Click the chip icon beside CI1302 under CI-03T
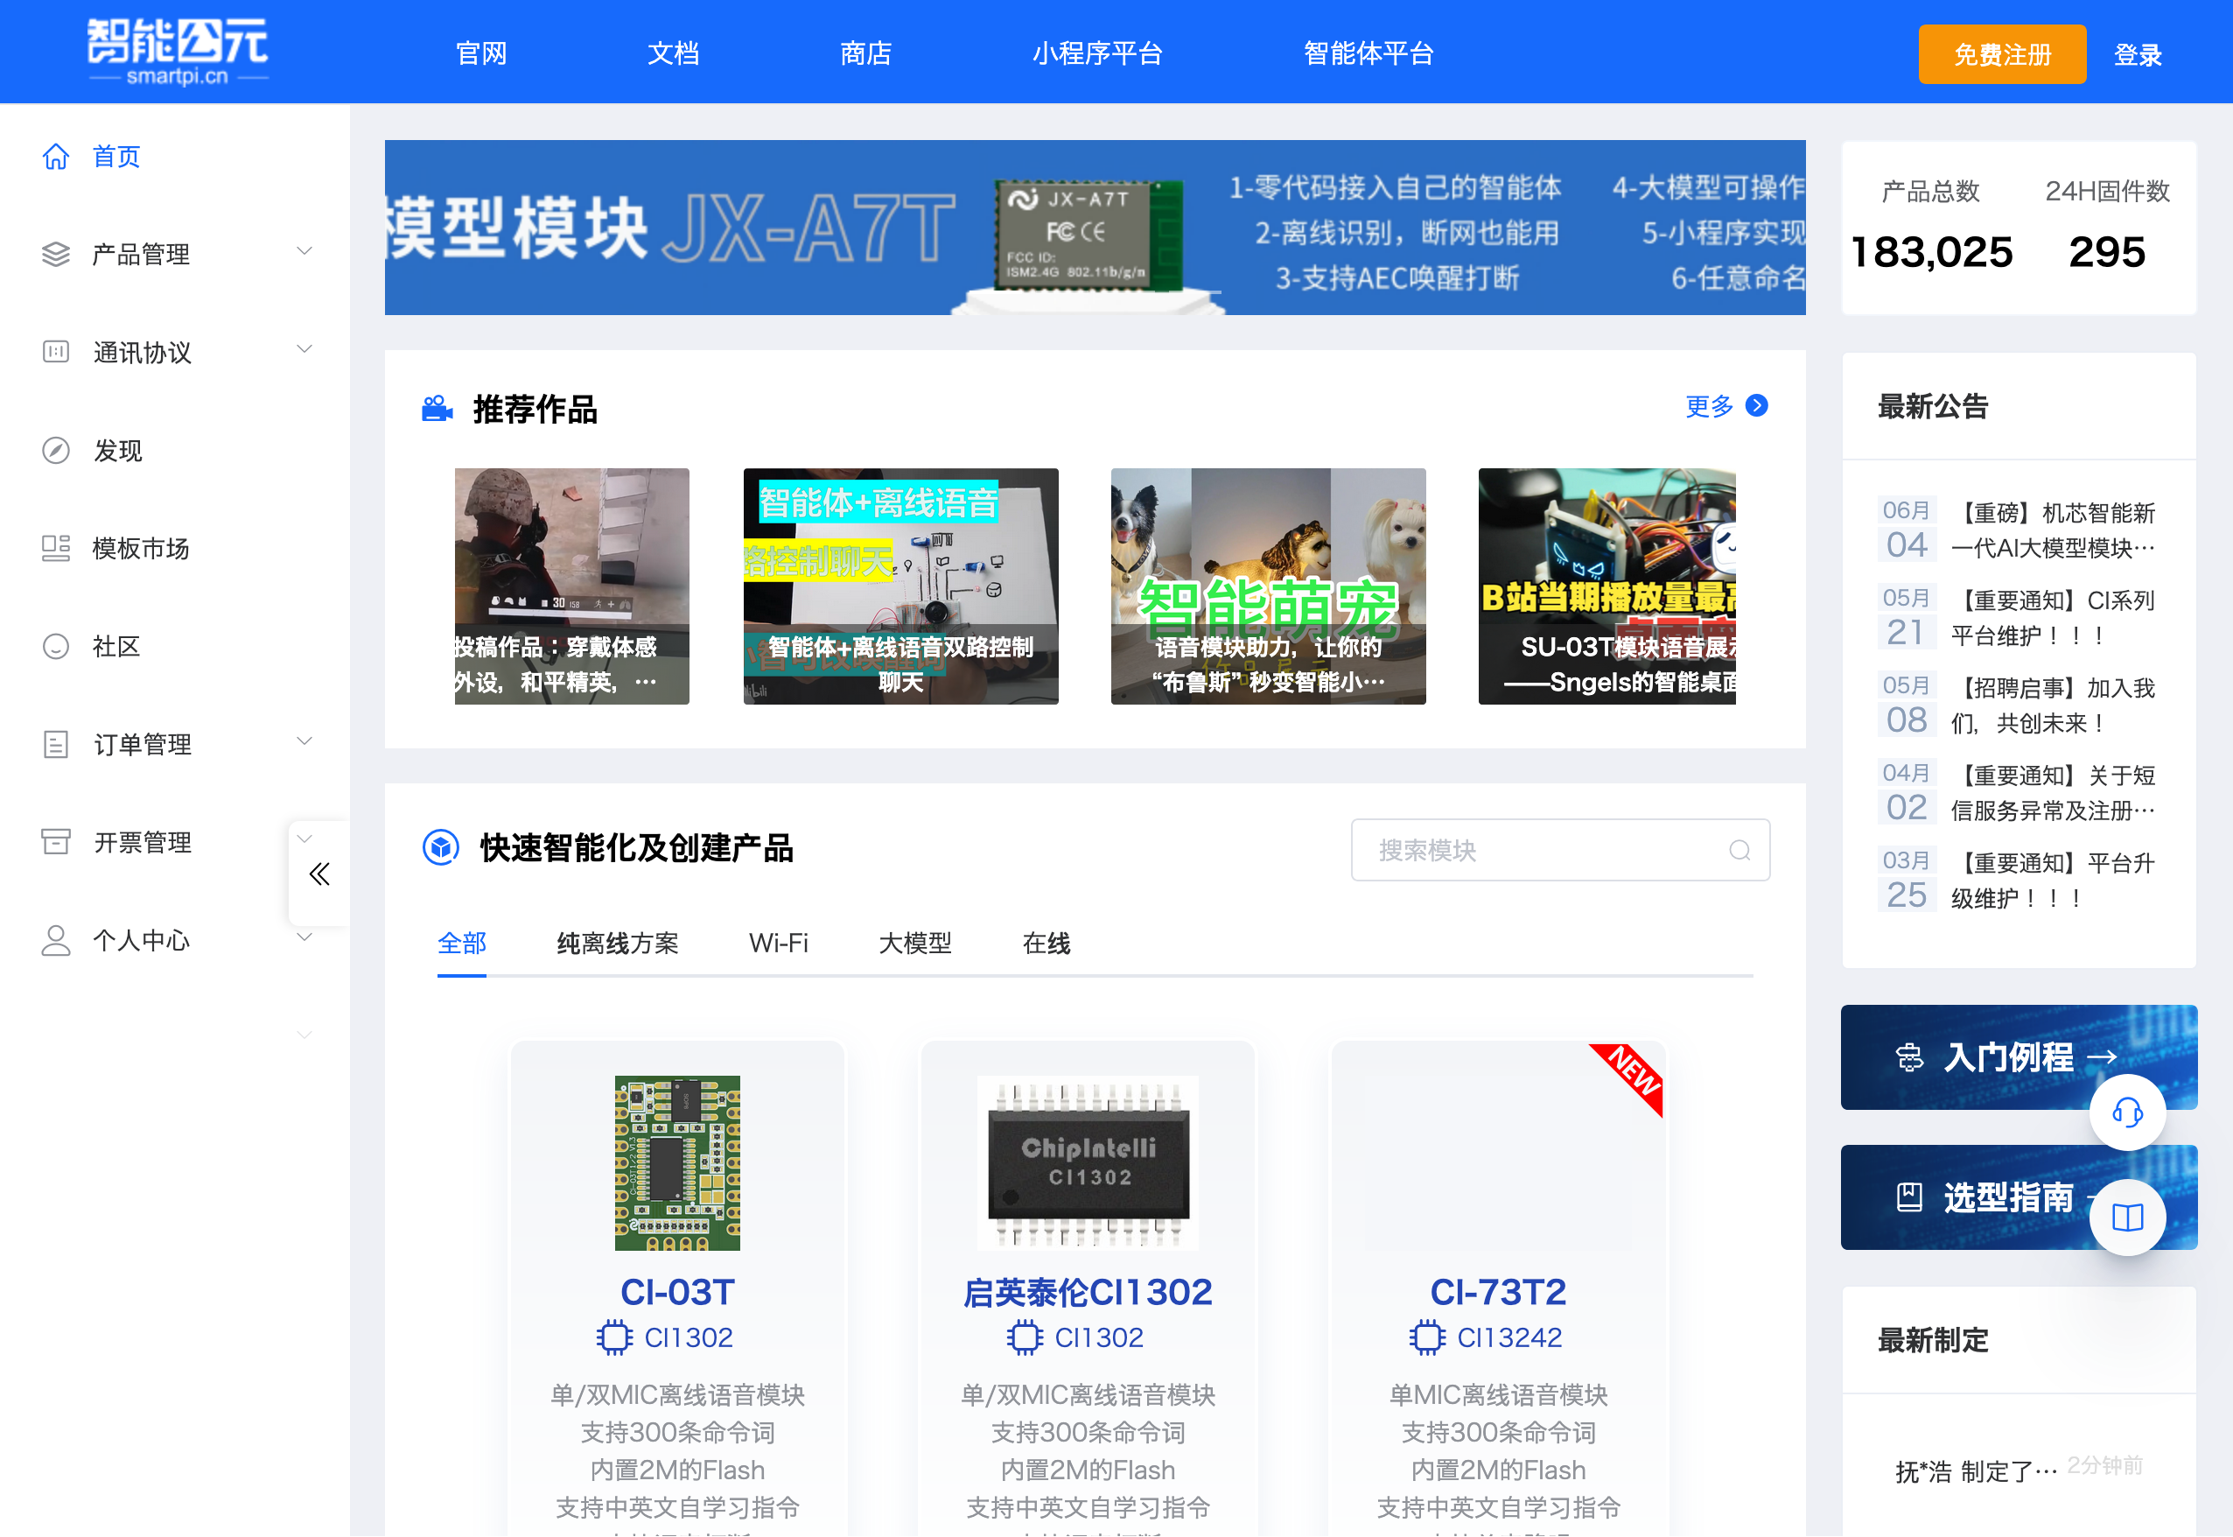Viewport: 2233px width, 1537px height. [614, 1337]
